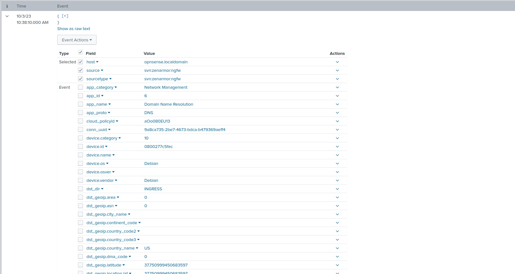Open actions chevron for dst_geoip.latitude row

point(337,265)
